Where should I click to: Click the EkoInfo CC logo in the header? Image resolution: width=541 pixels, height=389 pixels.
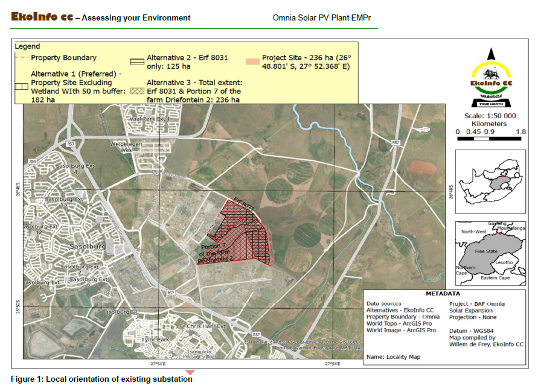(42, 16)
